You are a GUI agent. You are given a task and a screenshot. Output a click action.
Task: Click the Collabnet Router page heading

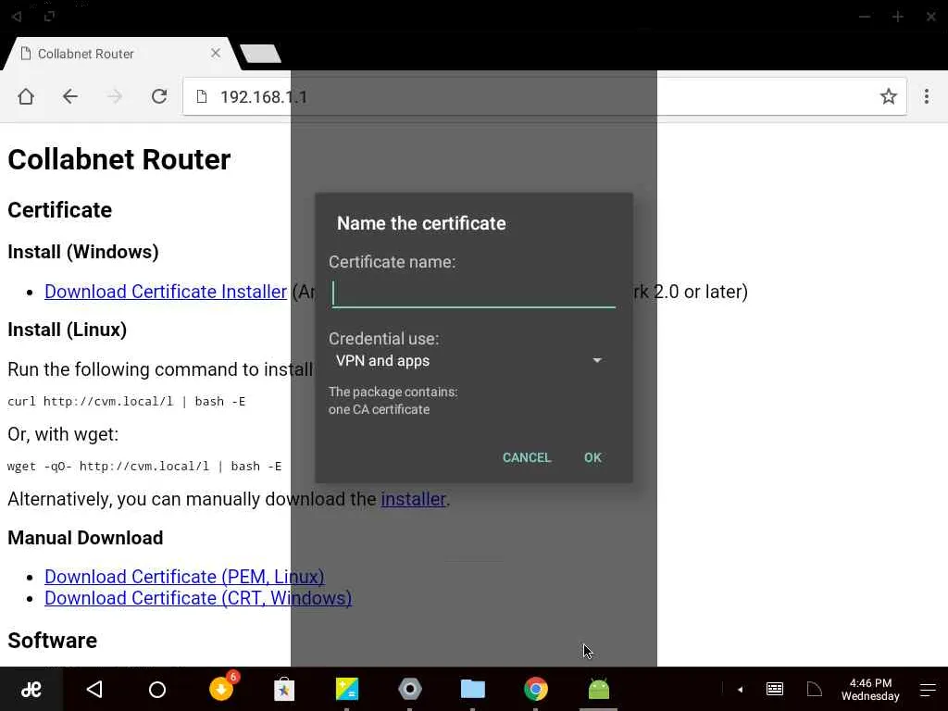click(x=119, y=159)
